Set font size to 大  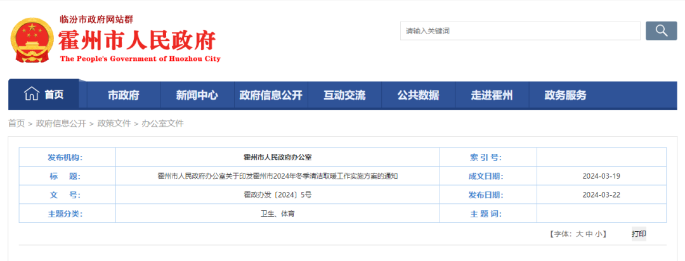pyautogui.click(x=580, y=234)
